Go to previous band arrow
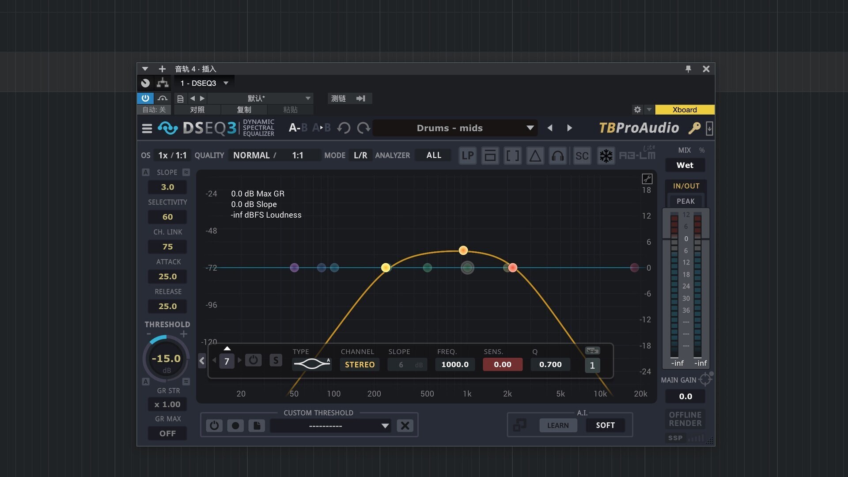The height and width of the screenshot is (477, 848). click(214, 360)
